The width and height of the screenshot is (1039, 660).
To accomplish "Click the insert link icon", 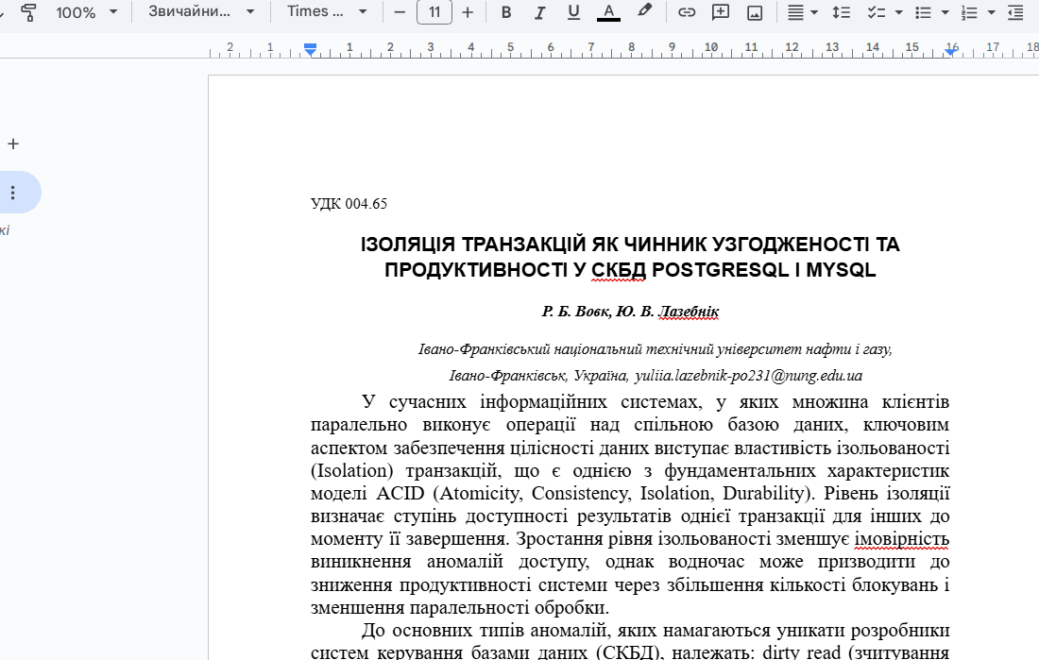I will 687,12.
